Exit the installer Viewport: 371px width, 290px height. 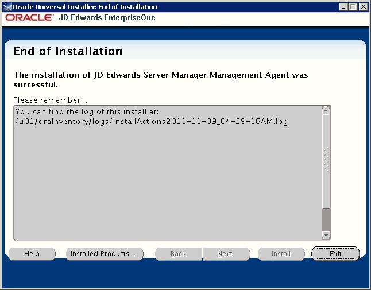coord(335,254)
